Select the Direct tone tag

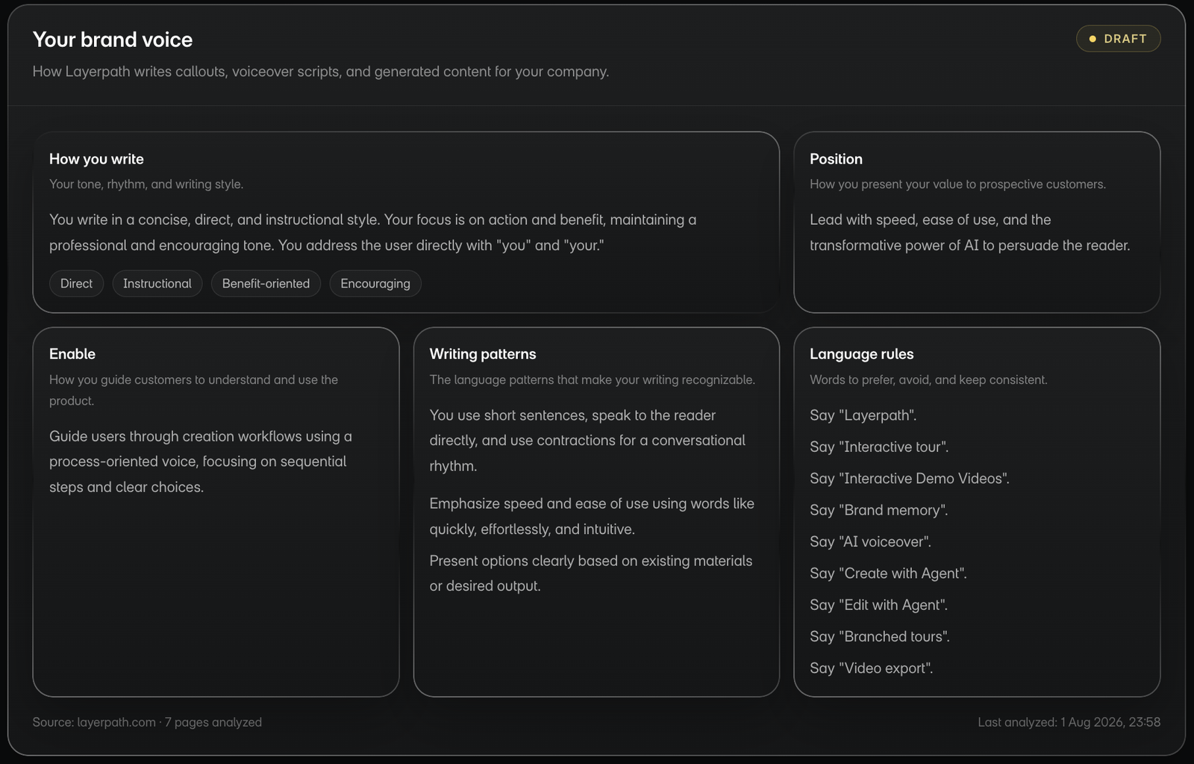[x=76, y=284]
